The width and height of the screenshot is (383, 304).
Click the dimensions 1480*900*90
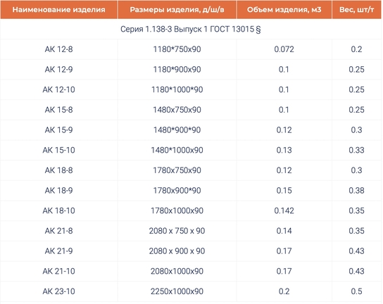coord(177,130)
